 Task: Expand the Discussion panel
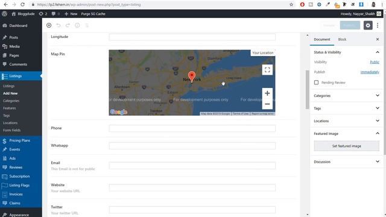point(346,162)
